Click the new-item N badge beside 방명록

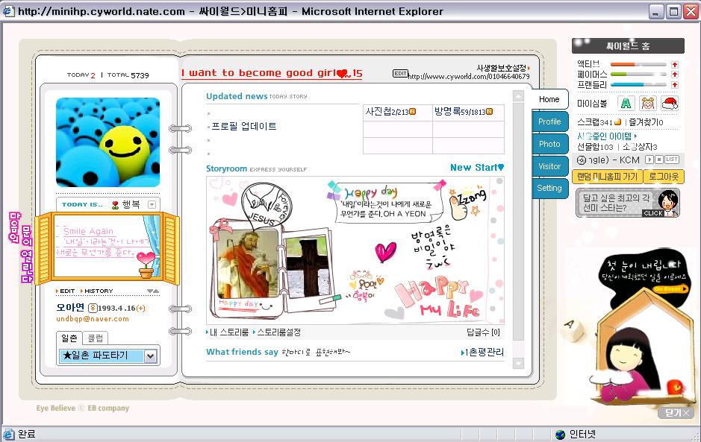[490, 112]
